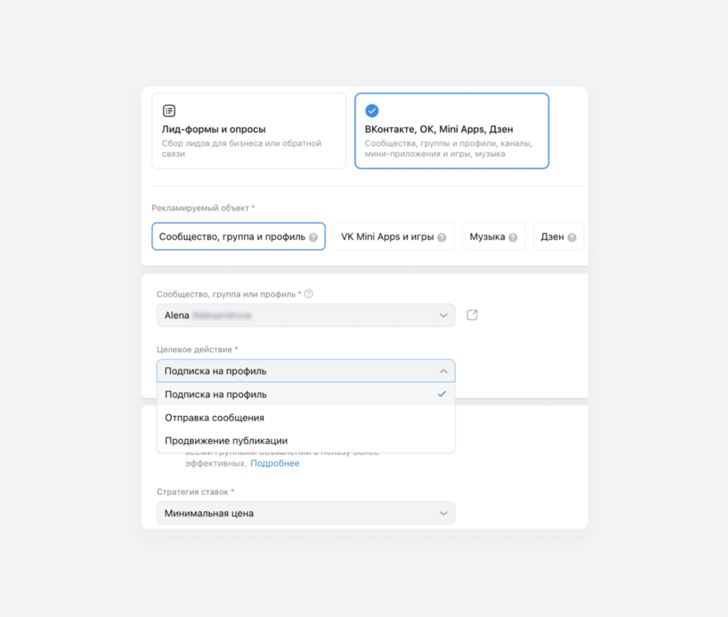Screen dimensions: 728x617
Task: Click question icon beside Сообщество, группа или профиль label
Action: tap(308, 294)
